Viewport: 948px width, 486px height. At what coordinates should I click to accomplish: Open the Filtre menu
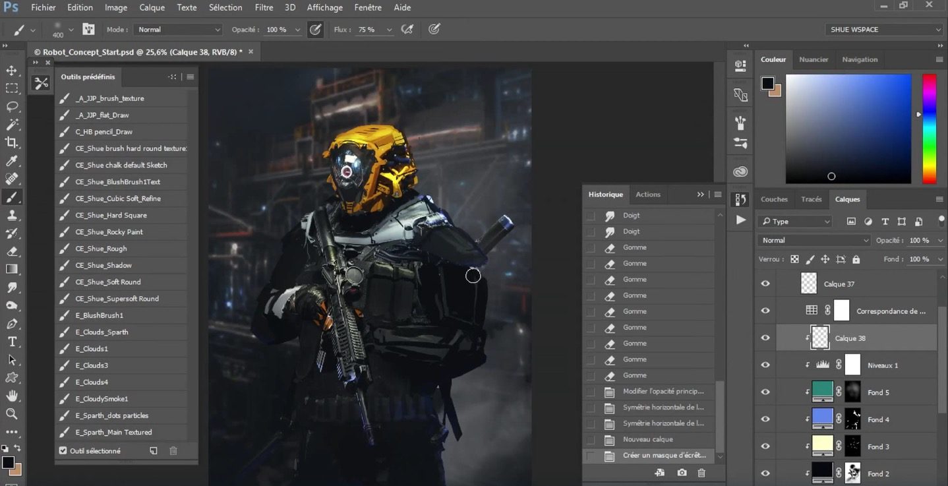pos(264,7)
